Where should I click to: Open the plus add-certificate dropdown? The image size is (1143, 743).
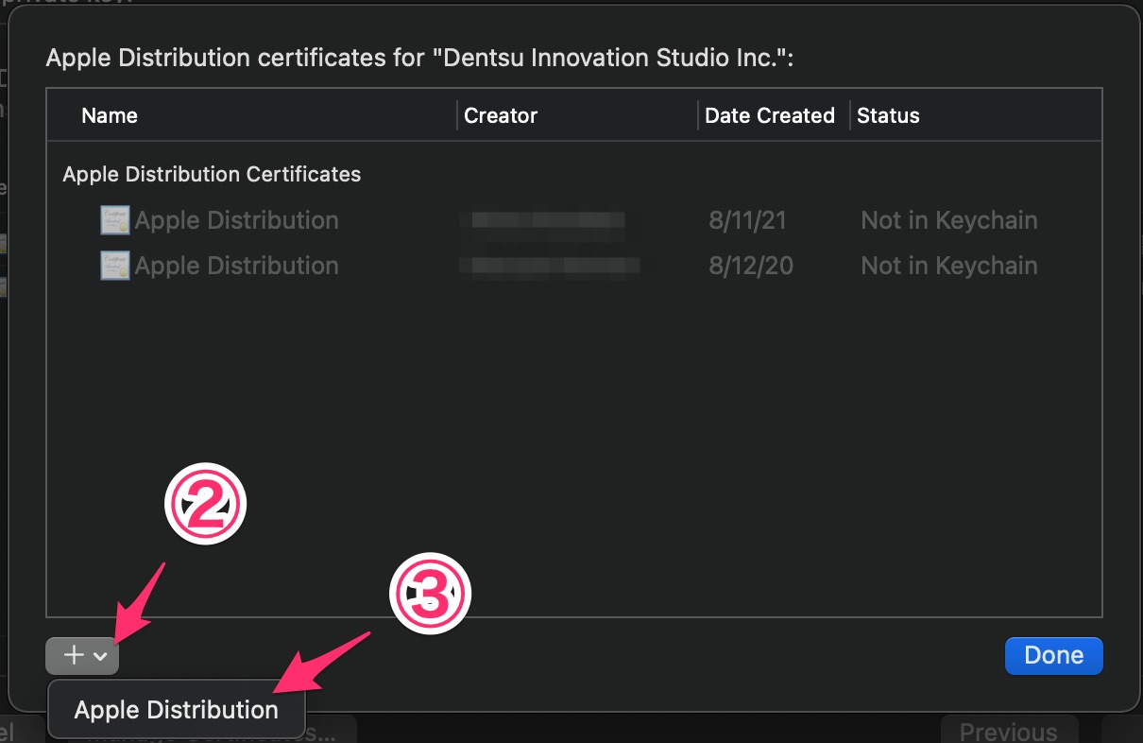click(x=82, y=655)
